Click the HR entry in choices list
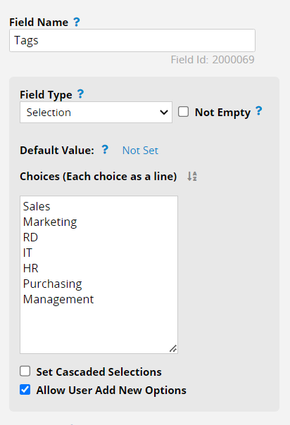 tap(31, 268)
